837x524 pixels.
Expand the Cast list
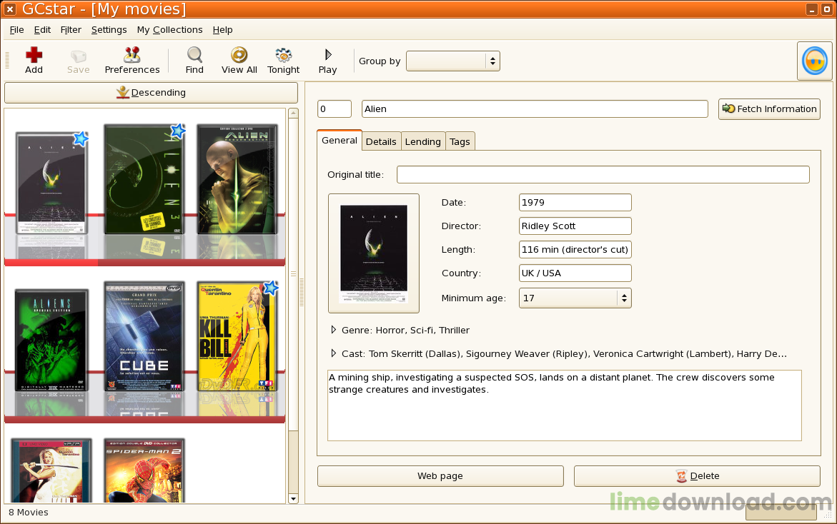[334, 353]
